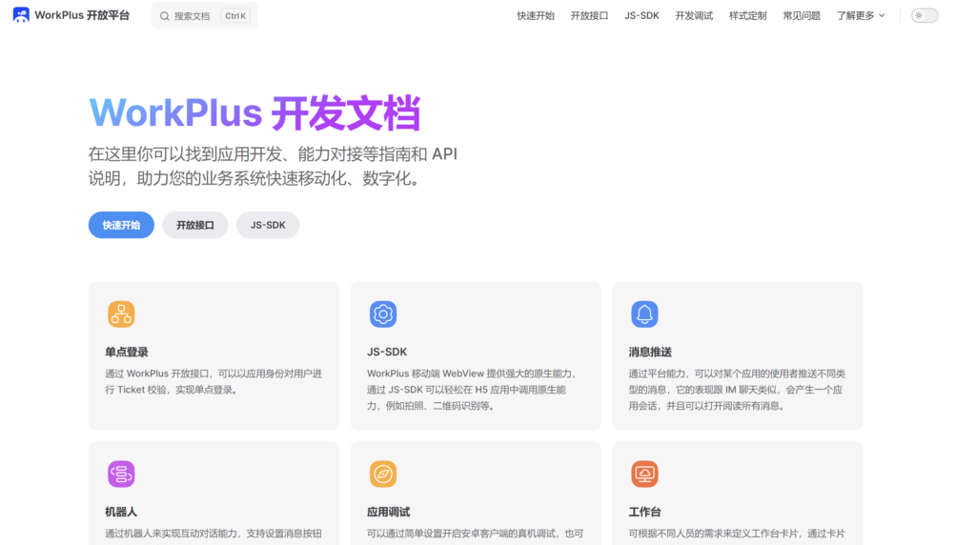The width and height of the screenshot is (976, 545).
Task: Click the orange 单点登录 organization icon
Action: pyautogui.click(x=121, y=314)
